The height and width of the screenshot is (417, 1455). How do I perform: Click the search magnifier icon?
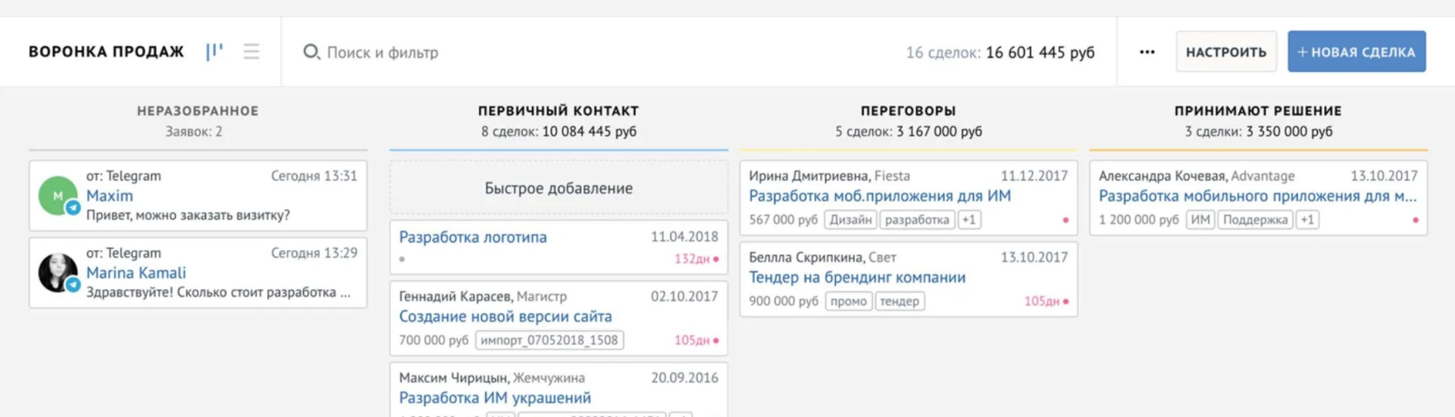[x=311, y=52]
